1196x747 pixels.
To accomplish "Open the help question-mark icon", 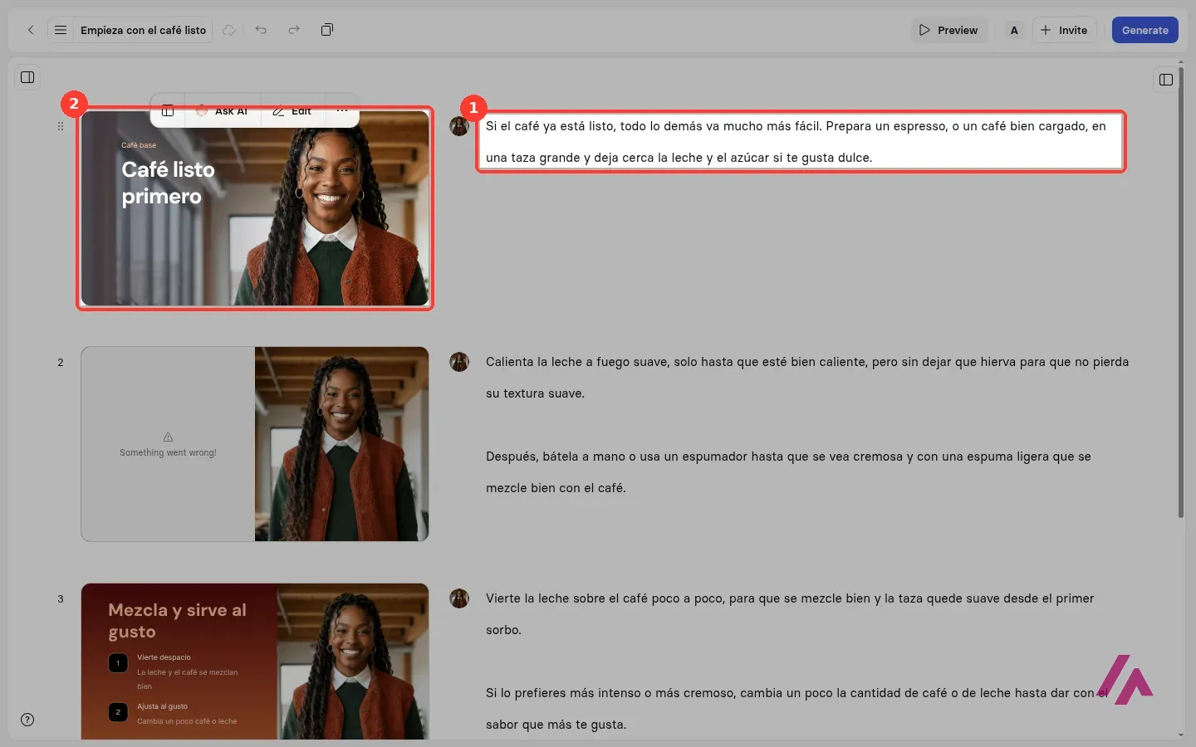I will [27, 720].
